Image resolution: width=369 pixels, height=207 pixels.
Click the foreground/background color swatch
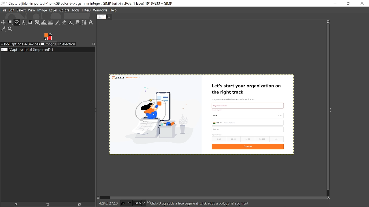tap(48, 37)
